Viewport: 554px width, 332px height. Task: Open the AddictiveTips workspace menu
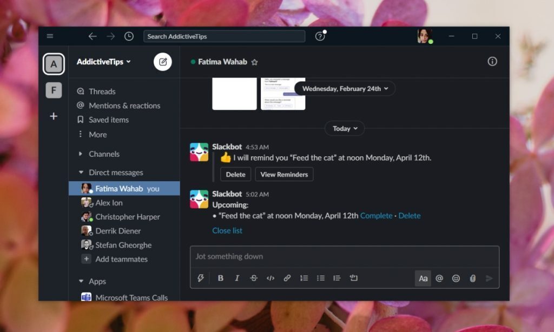103,62
